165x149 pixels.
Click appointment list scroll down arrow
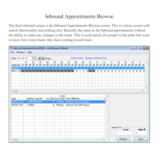(107, 136)
